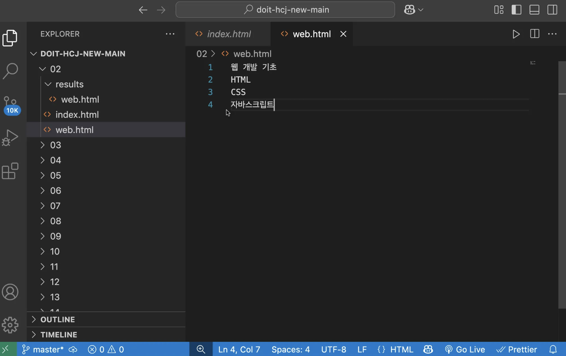566x356 pixels.
Task: Open the Search view in activity bar
Action: 10,71
